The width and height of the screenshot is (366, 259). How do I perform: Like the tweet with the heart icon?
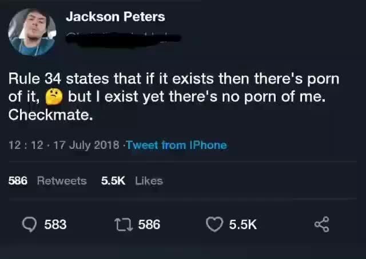coord(214,225)
